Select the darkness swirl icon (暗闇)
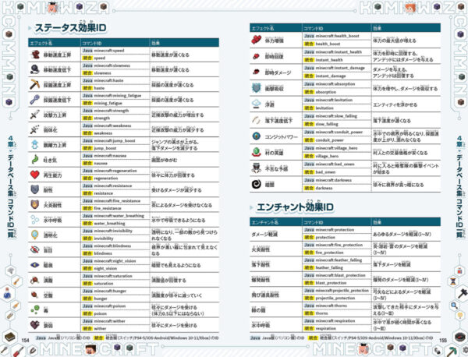Screen dimensions: 468x357 coord(257,185)
